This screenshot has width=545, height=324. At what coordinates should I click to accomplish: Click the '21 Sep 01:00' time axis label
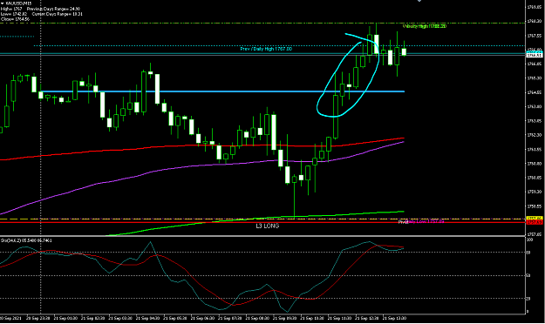pyautogui.click(x=65, y=318)
